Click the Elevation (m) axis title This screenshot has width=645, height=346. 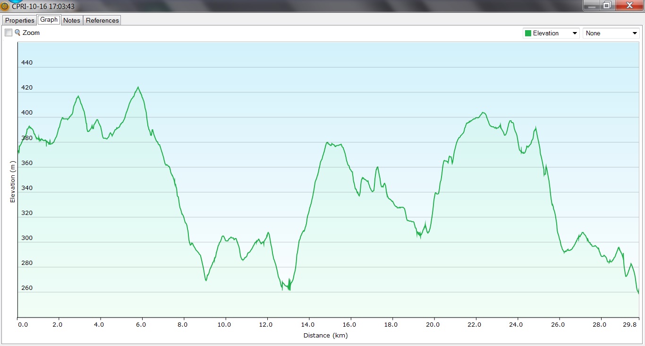point(13,181)
